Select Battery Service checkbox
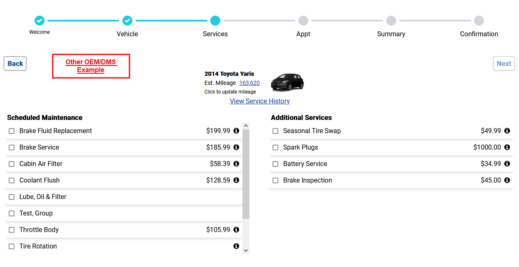This screenshot has height=267, width=519. pyautogui.click(x=275, y=164)
